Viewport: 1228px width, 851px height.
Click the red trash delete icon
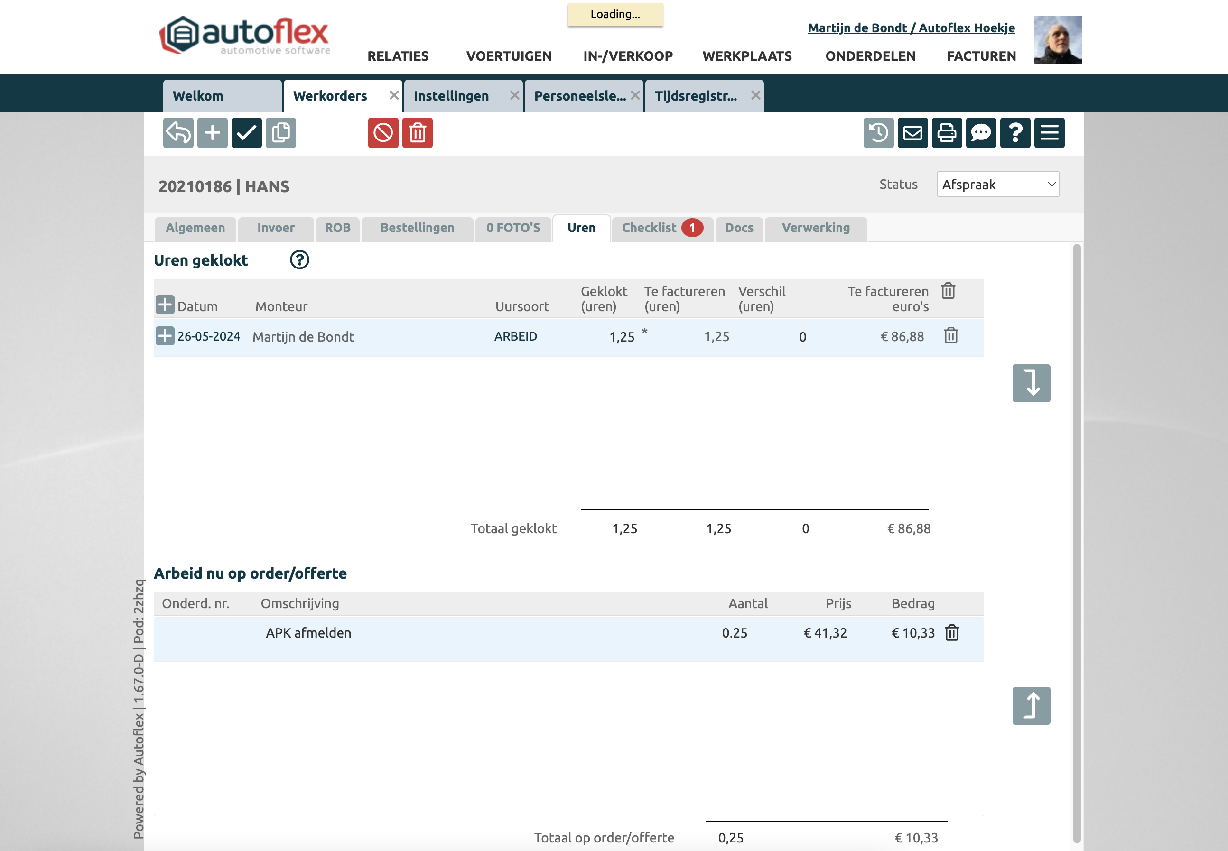pos(417,133)
